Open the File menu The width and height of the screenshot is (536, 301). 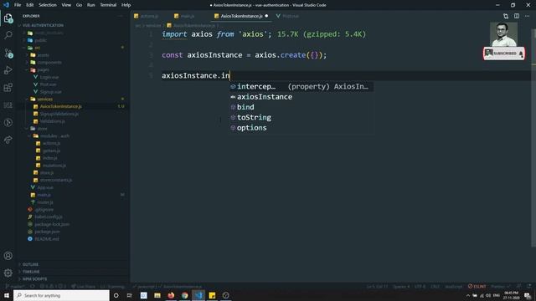click(18, 5)
